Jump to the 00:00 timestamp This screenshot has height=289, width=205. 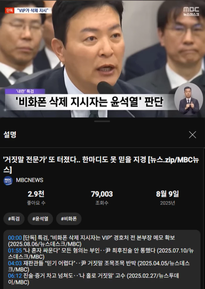(x=15, y=238)
